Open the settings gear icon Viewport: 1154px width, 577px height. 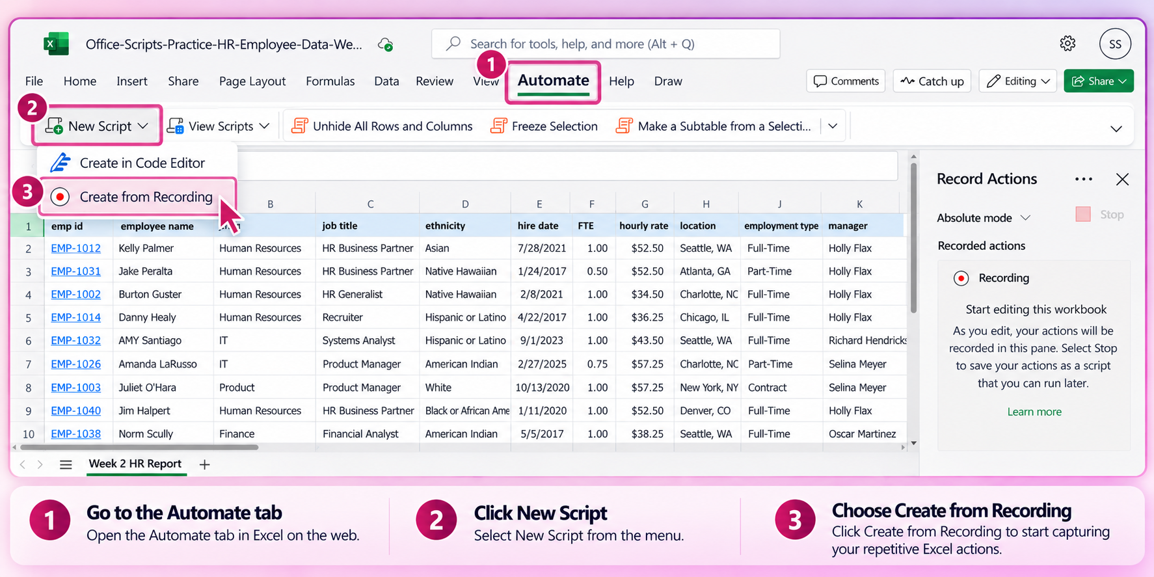tap(1067, 44)
